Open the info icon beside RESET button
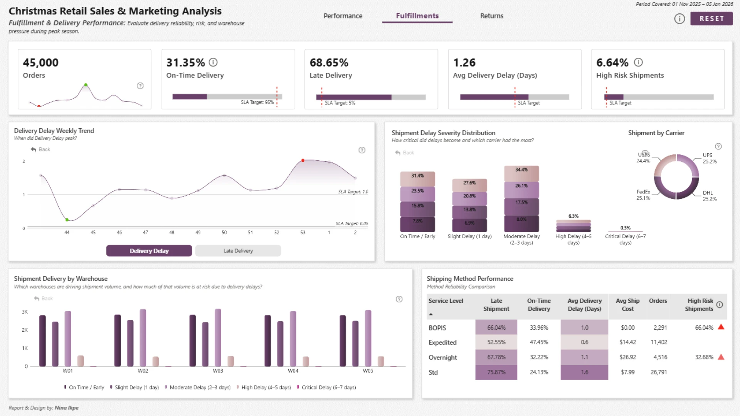 point(679,18)
